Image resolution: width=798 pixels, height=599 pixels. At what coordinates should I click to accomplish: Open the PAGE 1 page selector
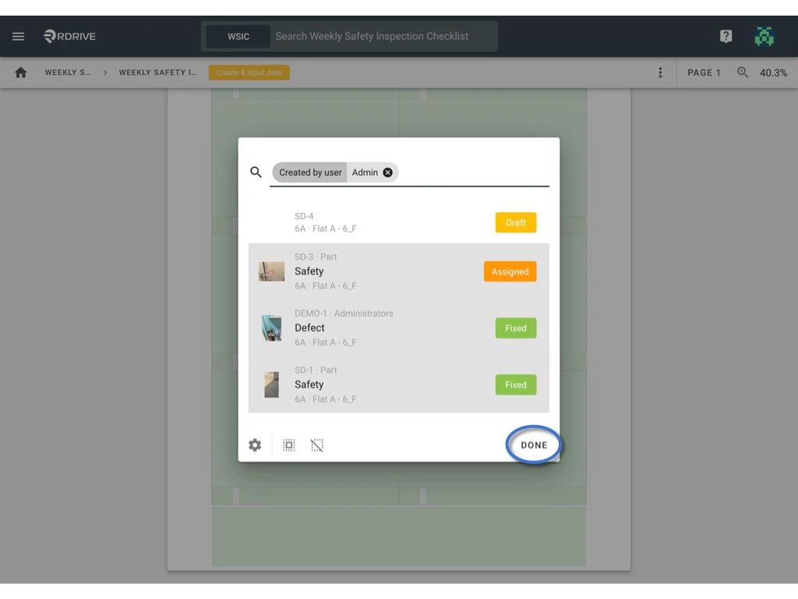tap(704, 72)
